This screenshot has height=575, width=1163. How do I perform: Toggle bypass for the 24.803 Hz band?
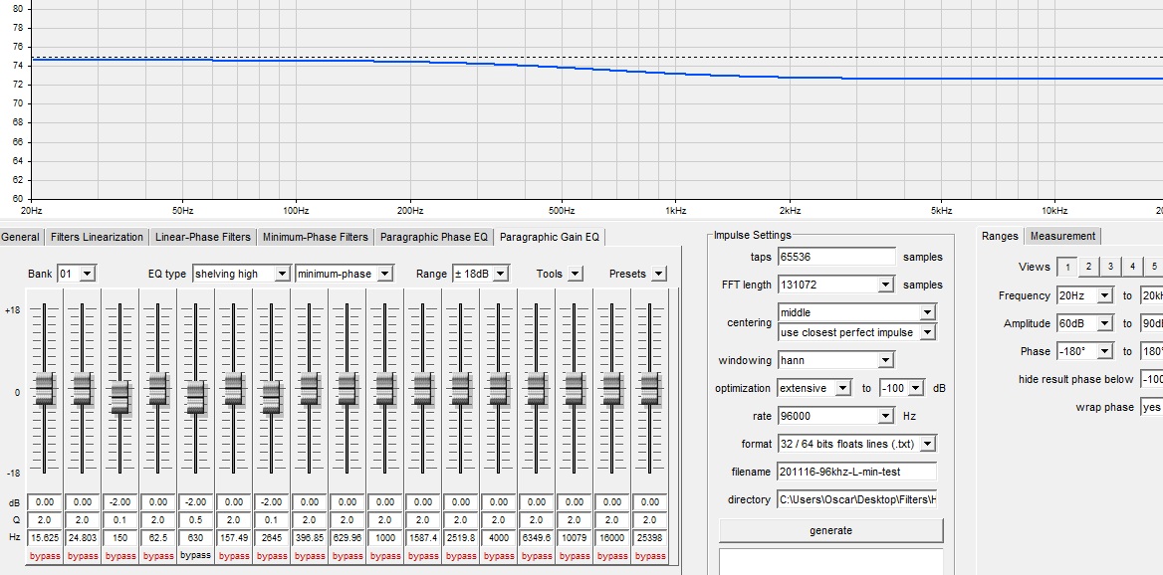(83, 556)
